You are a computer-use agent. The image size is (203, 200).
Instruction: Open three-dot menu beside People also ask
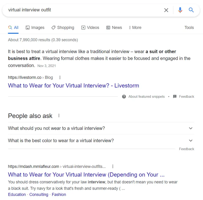[x=59, y=116]
